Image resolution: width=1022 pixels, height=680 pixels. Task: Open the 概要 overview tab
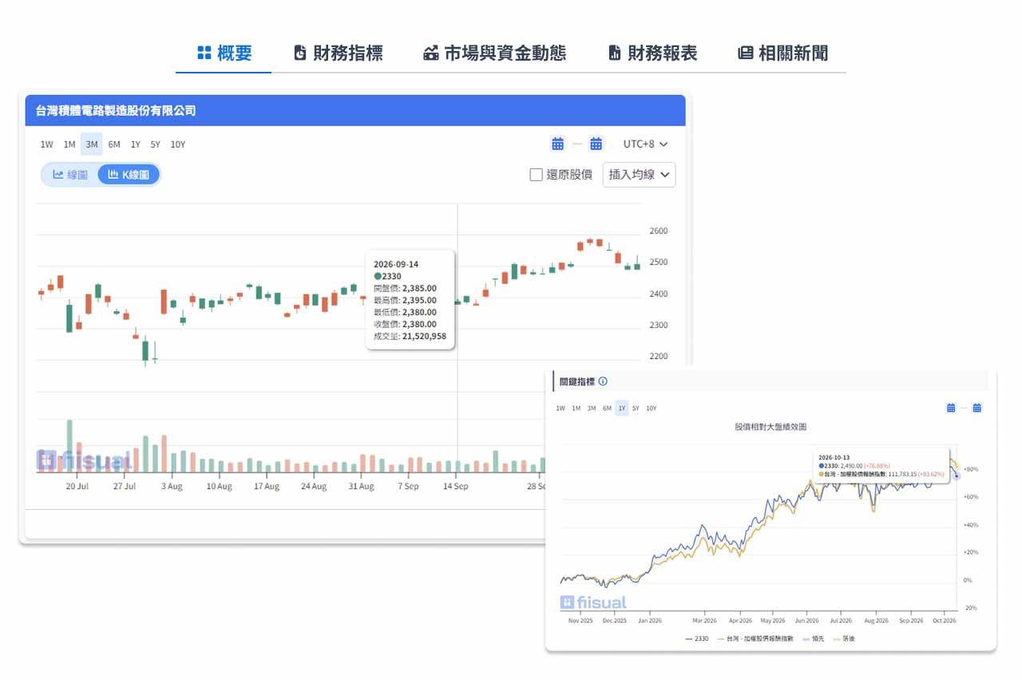point(224,53)
